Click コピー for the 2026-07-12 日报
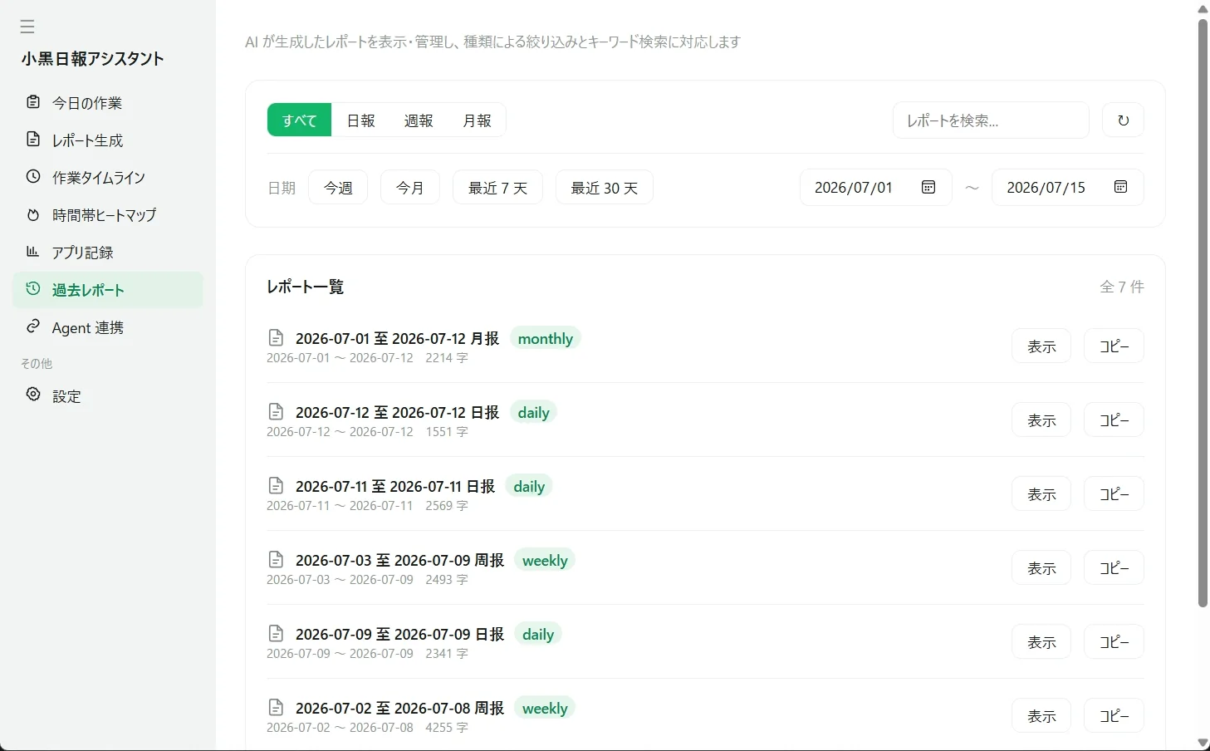The image size is (1210, 751). 1114,420
